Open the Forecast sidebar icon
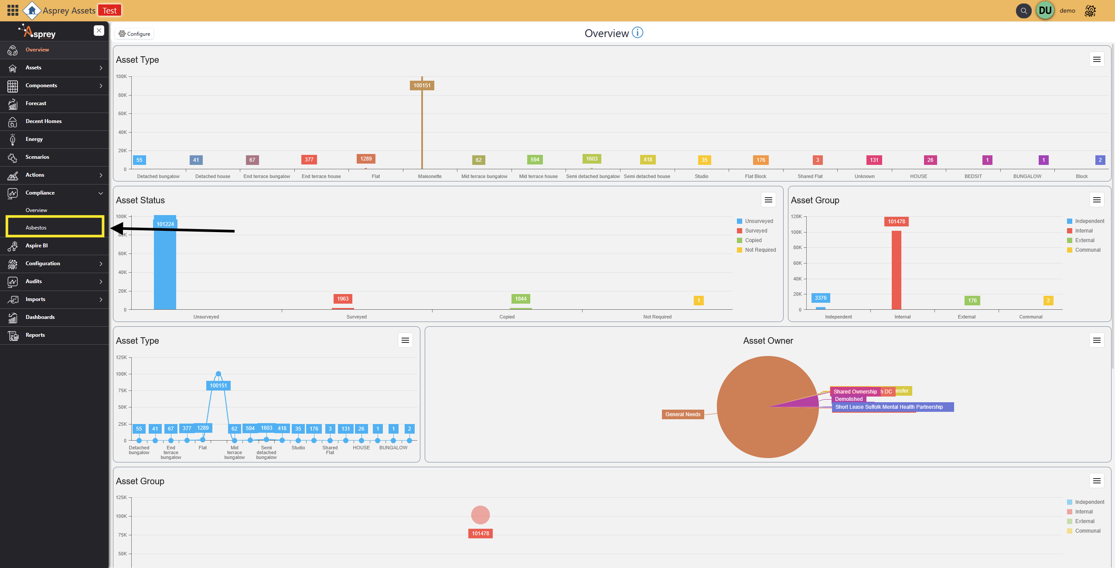This screenshot has width=1115, height=568. (x=13, y=104)
